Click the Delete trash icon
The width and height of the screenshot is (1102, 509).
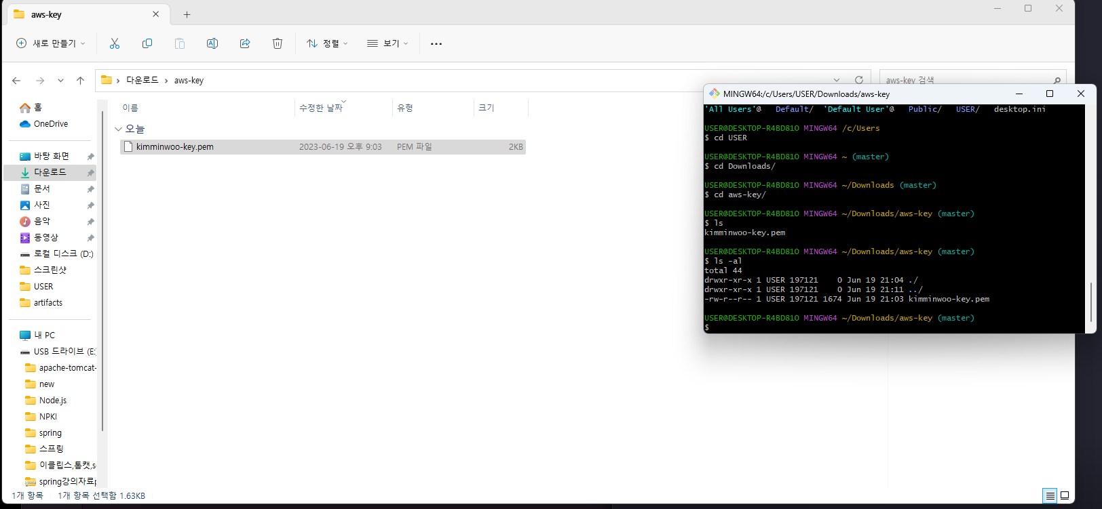tap(278, 43)
